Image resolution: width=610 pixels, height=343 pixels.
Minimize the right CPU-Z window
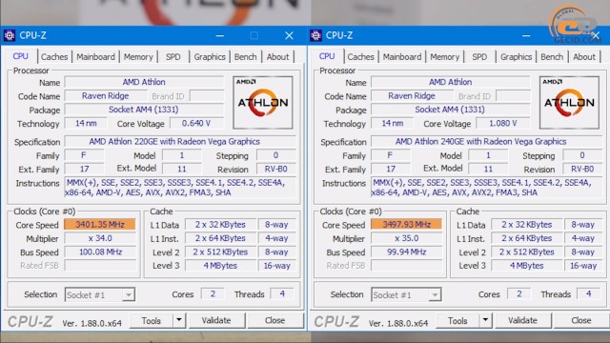526,36
